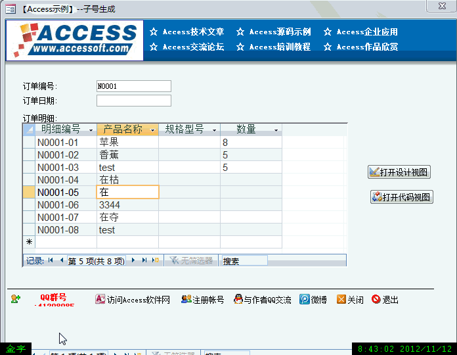Select cell N0001-07
This screenshot has height=355, width=457.
click(66, 218)
